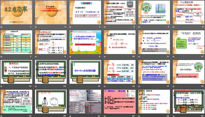
Task: Select slide 21 with appliance label photos
Action: point(85,101)
